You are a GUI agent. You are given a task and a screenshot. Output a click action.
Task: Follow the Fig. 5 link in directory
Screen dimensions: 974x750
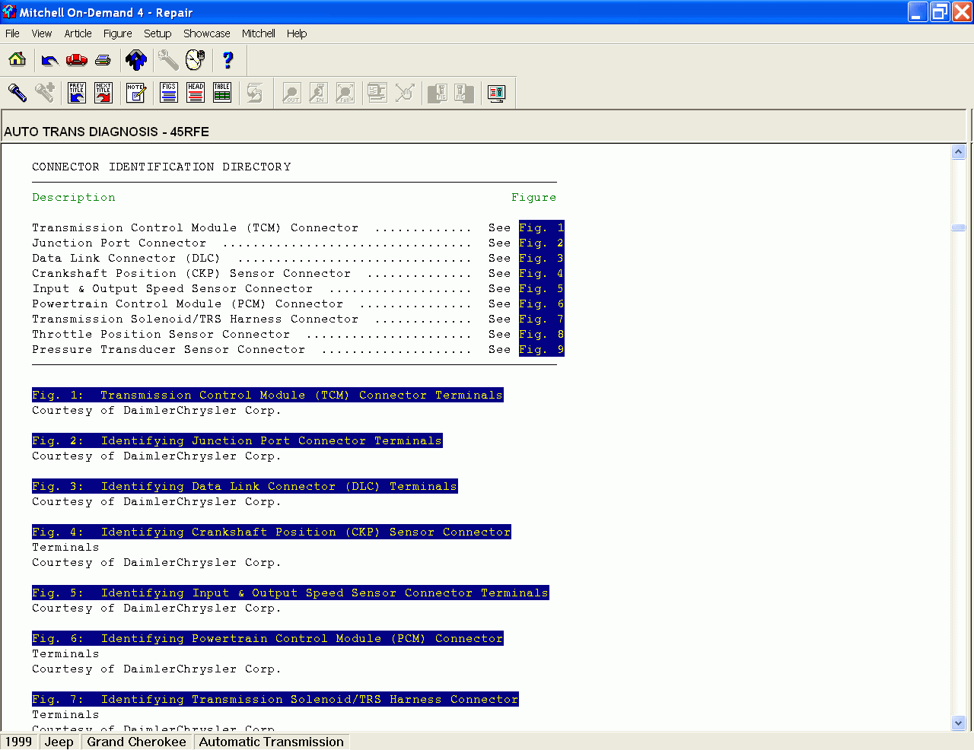click(x=542, y=288)
